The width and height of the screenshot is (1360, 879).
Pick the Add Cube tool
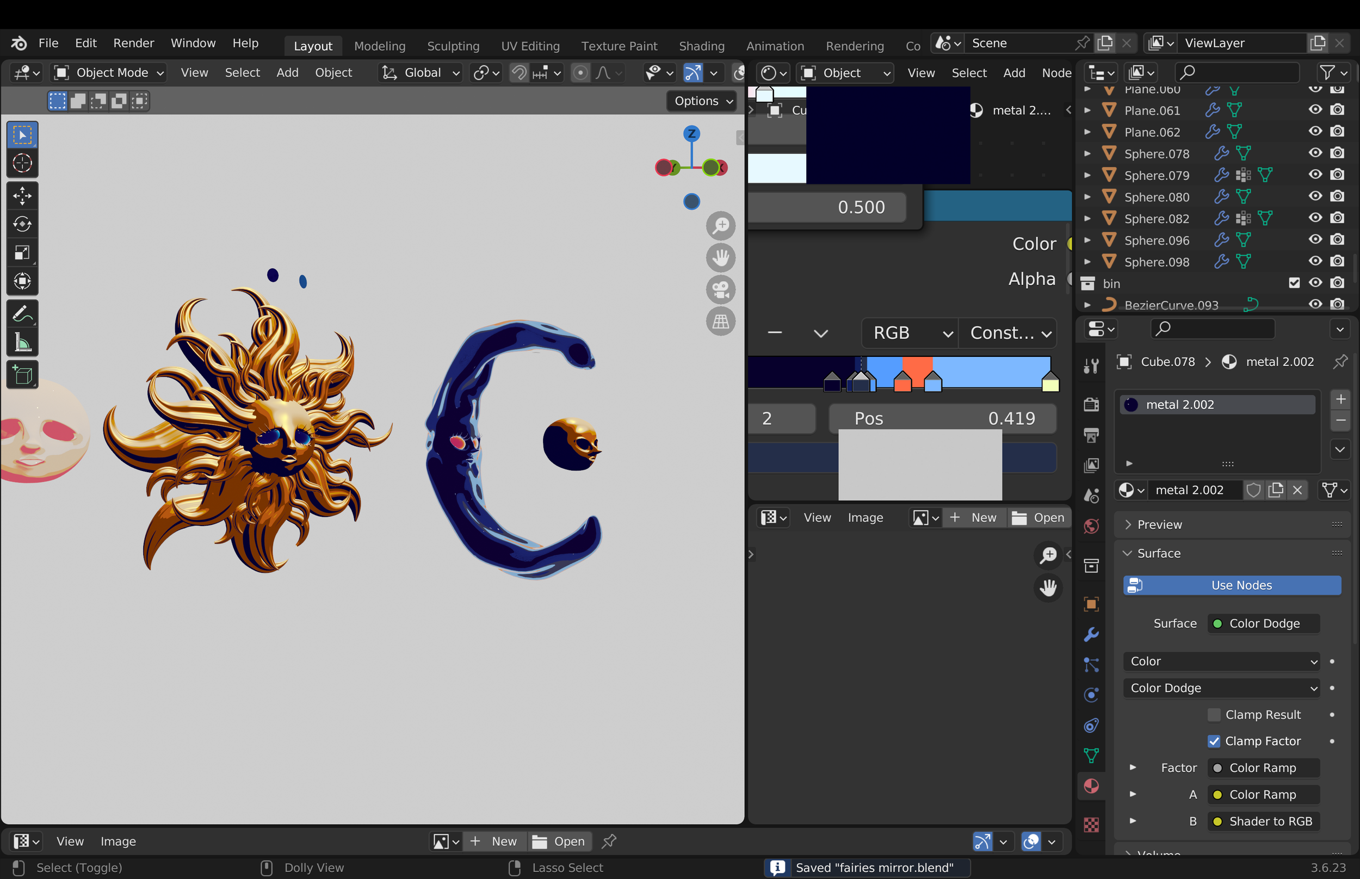tap(22, 375)
